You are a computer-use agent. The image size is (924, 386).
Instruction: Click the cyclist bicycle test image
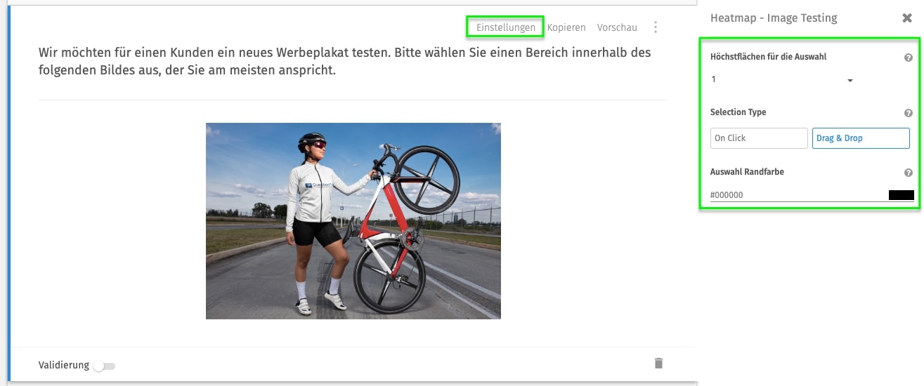pyautogui.click(x=353, y=221)
